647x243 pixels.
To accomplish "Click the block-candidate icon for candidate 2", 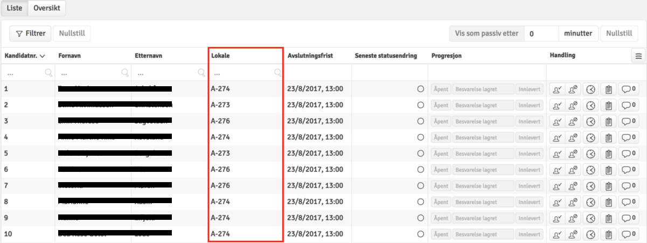I will click(x=573, y=106).
